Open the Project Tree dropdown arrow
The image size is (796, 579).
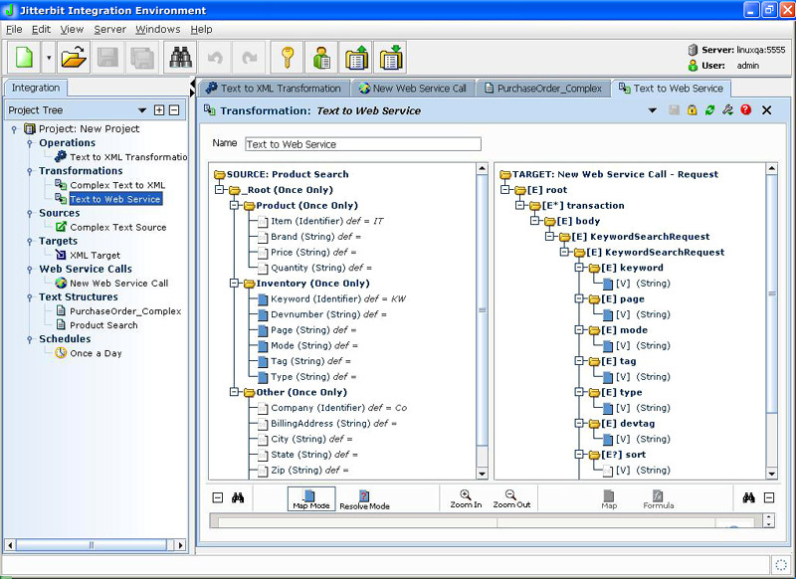click(x=142, y=110)
